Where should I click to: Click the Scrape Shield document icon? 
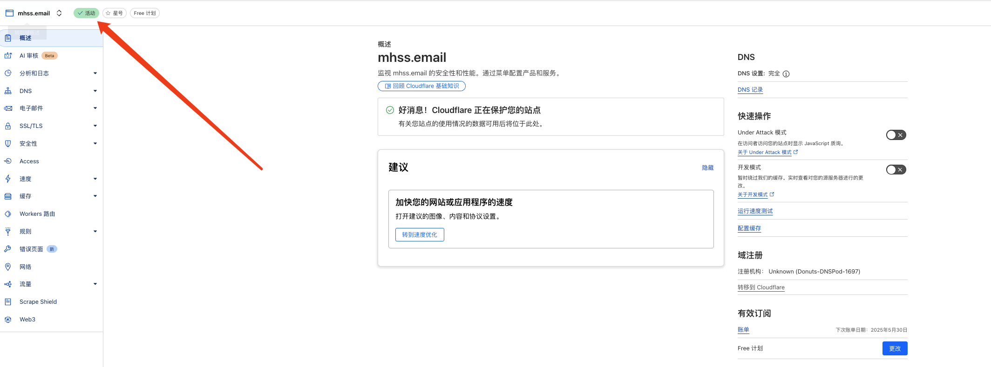(8, 302)
